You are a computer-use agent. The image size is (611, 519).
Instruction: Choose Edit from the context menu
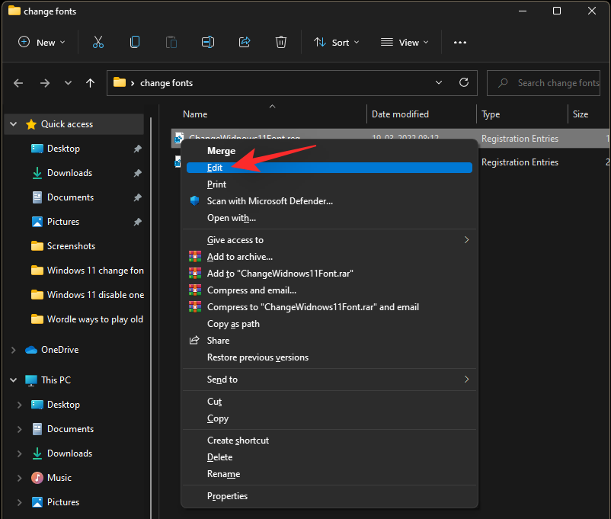[x=329, y=168]
